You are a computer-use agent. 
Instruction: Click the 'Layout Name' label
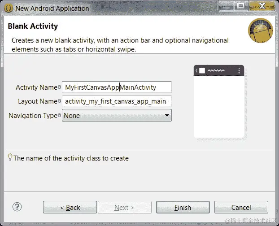(x=38, y=101)
